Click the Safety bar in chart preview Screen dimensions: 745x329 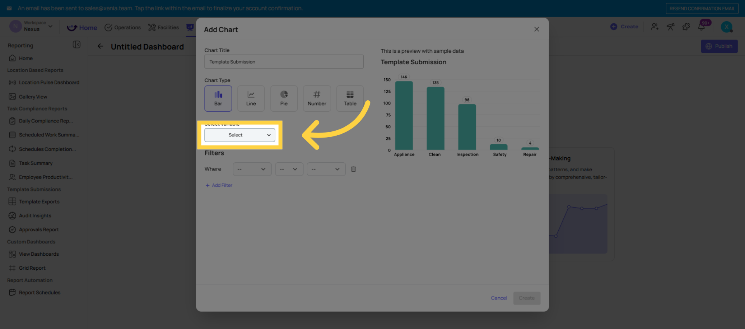499,147
